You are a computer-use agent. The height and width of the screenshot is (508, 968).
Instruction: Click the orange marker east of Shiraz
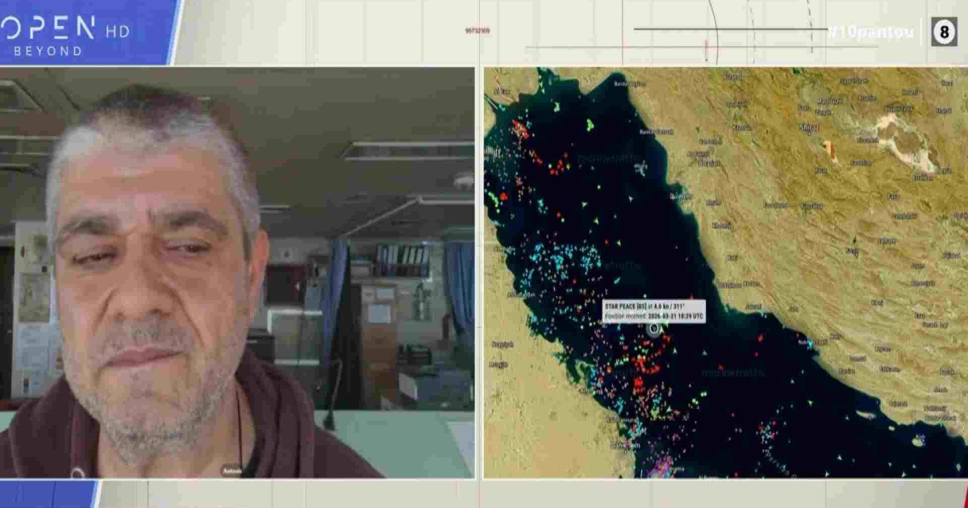click(x=829, y=151)
